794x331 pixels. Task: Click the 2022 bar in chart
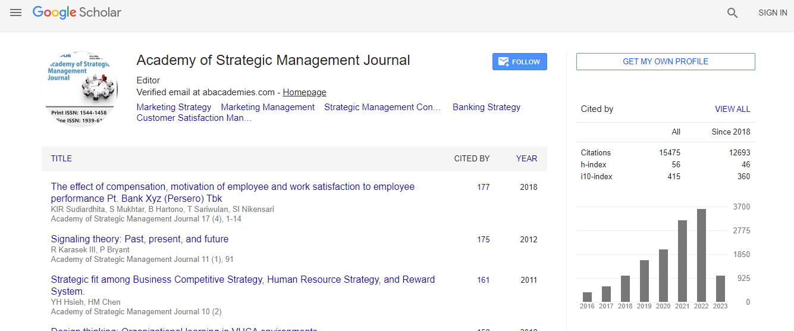[x=701, y=255]
